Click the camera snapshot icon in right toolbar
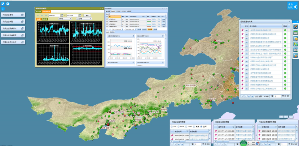 click(295, 50)
